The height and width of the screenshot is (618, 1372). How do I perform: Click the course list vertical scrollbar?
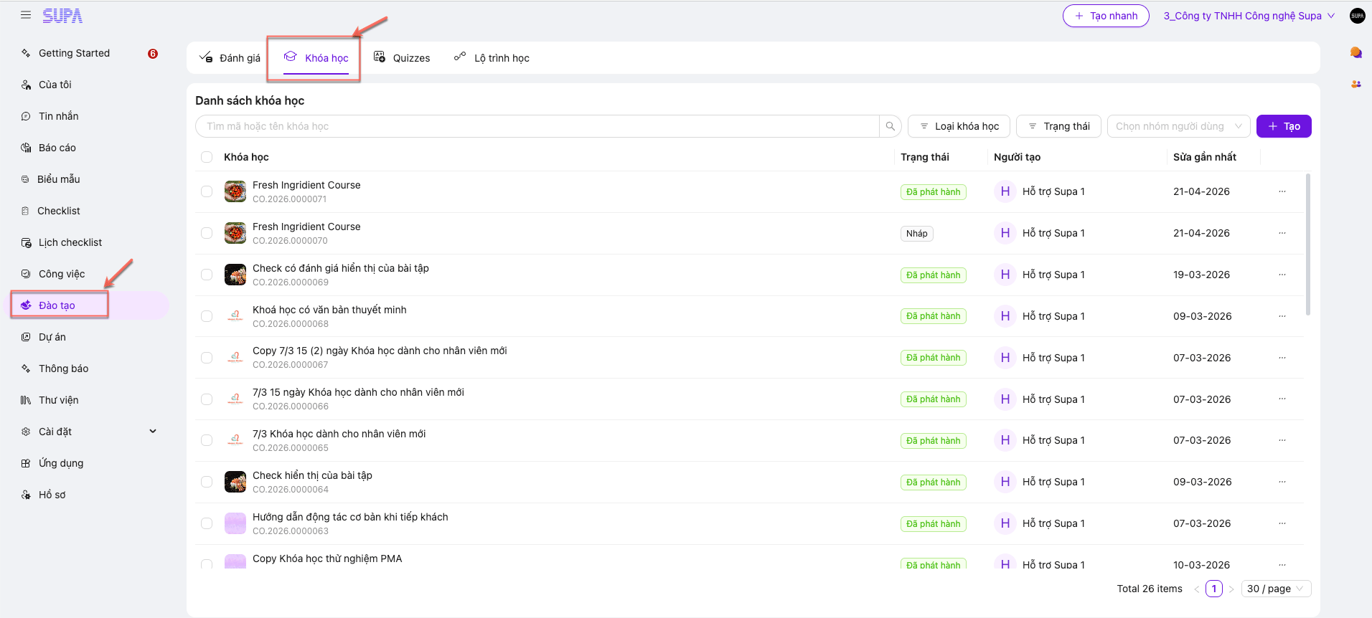pyautogui.click(x=1307, y=244)
